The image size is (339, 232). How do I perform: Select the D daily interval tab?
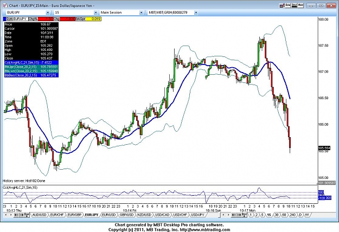point(300,215)
